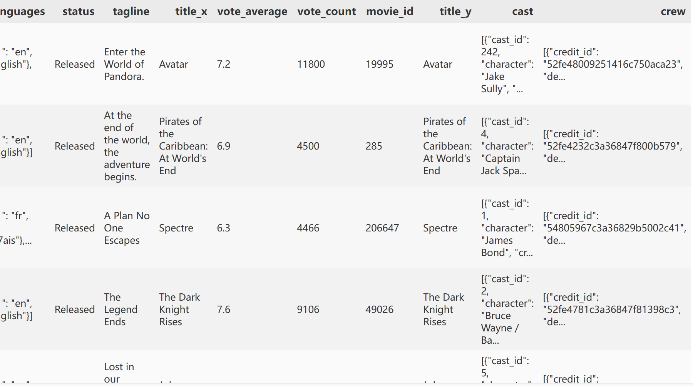Click the title_y column header

(x=455, y=12)
